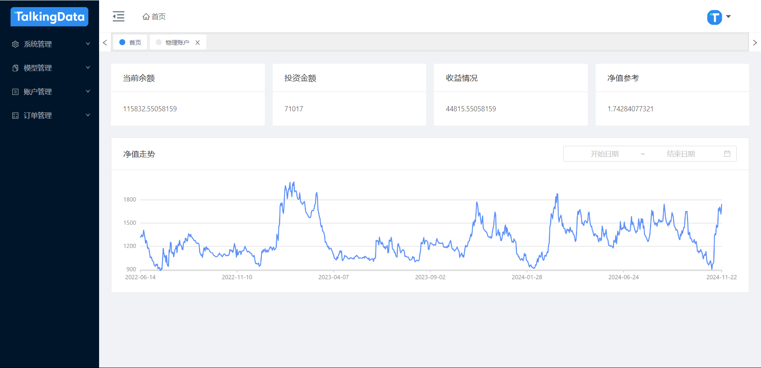The height and width of the screenshot is (368, 761).
Task: Open the user account dropdown arrow
Action: click(x=728, y=17)
